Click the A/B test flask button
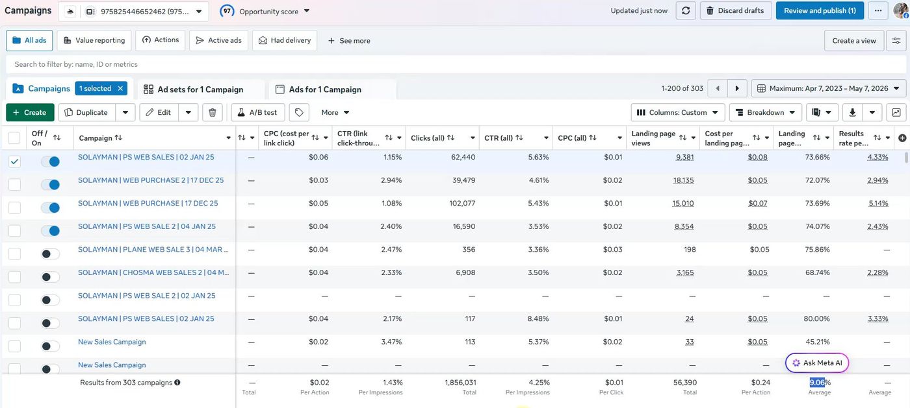The width and height of the screenshot is (910, 408). [x=257, y=112]
